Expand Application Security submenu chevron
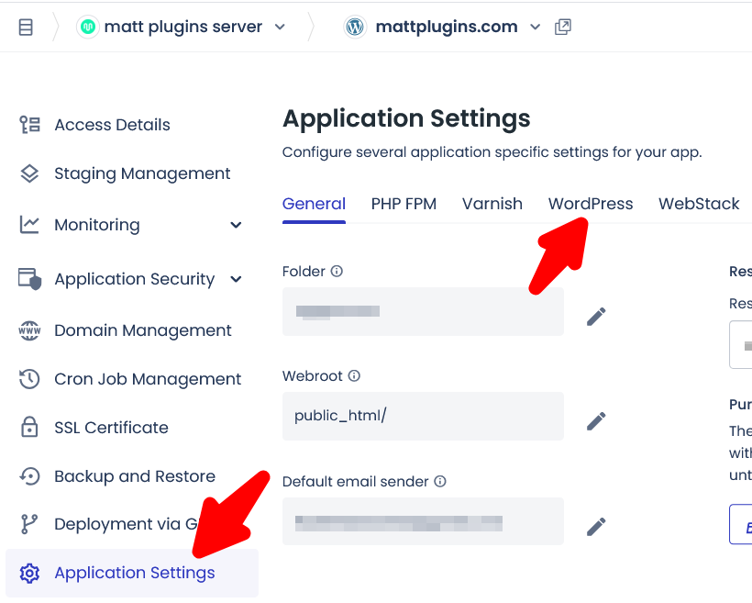The height and width of the screenshot is (603, 752). point(236,279)
